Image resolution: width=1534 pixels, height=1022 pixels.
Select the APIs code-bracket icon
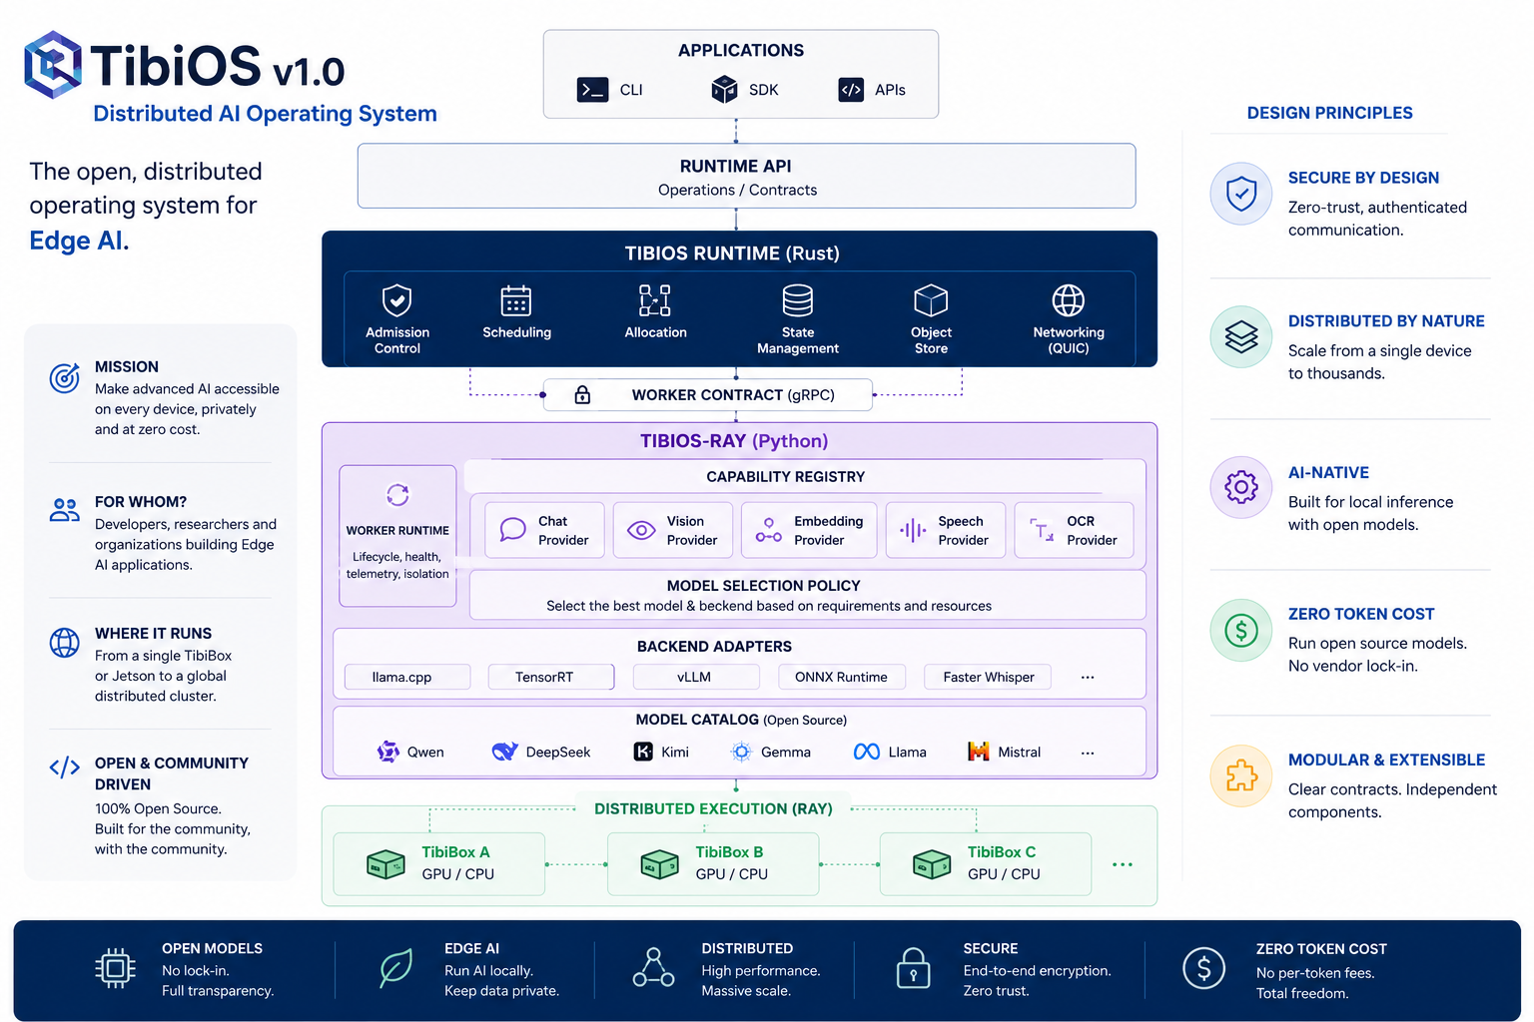(851, 90)
